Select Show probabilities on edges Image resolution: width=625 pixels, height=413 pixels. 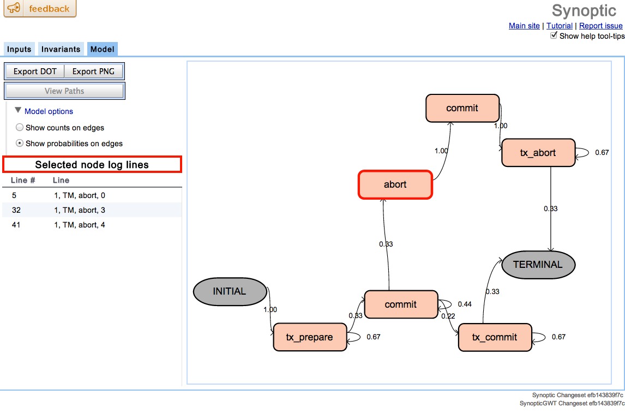tap(20, 143)
